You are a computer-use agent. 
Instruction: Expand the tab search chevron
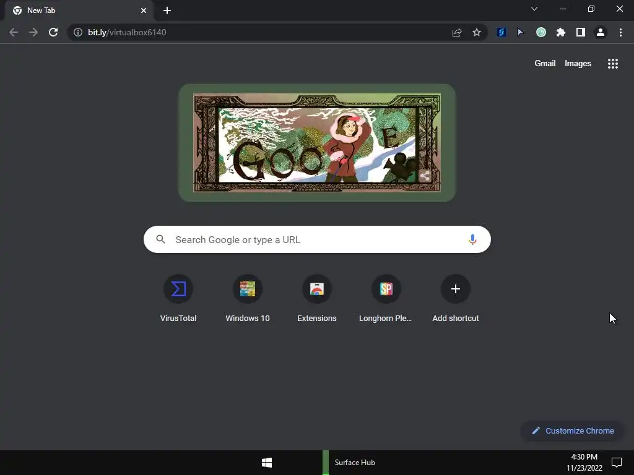click(x=534, y=9)
